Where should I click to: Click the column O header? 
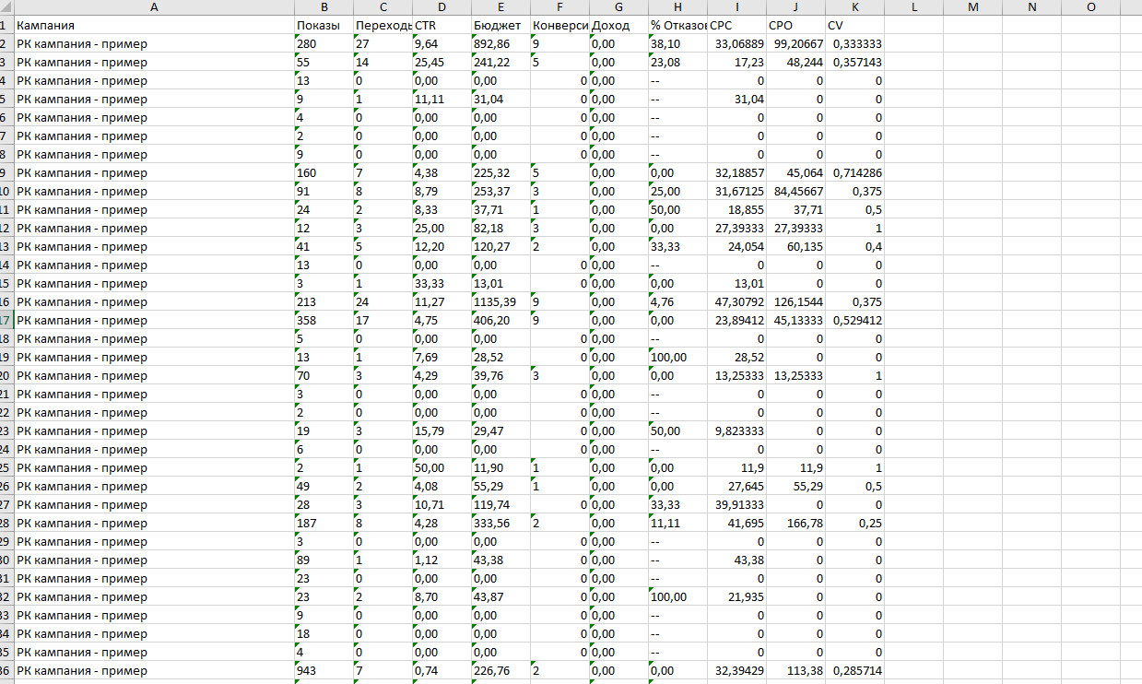coord(1090,7)
